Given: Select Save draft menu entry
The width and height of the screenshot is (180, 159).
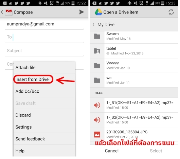Looking at the screenshot, I should [44, 103].
